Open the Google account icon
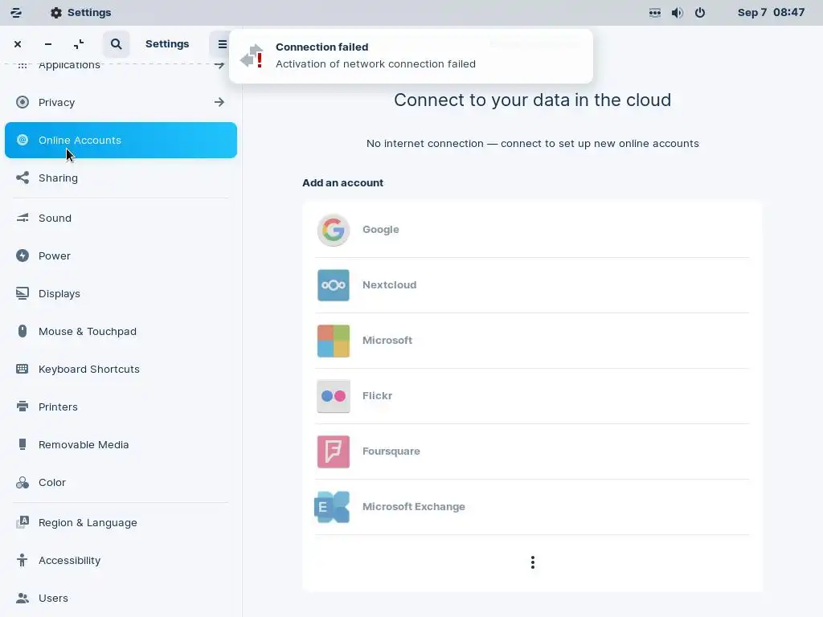The height and width of the screenshot is (617, 823). coord(334,230)
